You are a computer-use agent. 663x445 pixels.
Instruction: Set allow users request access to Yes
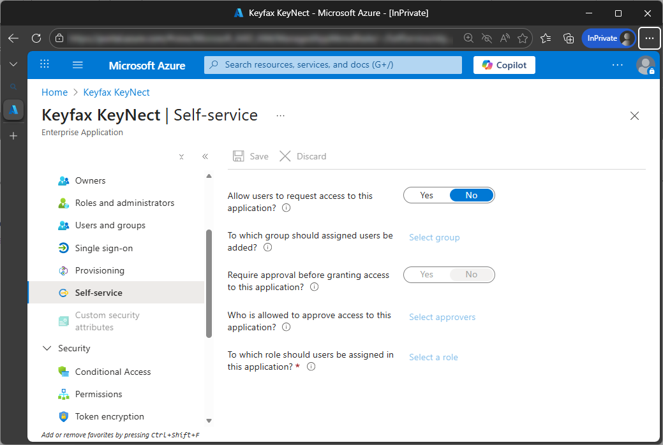point(426,196)
